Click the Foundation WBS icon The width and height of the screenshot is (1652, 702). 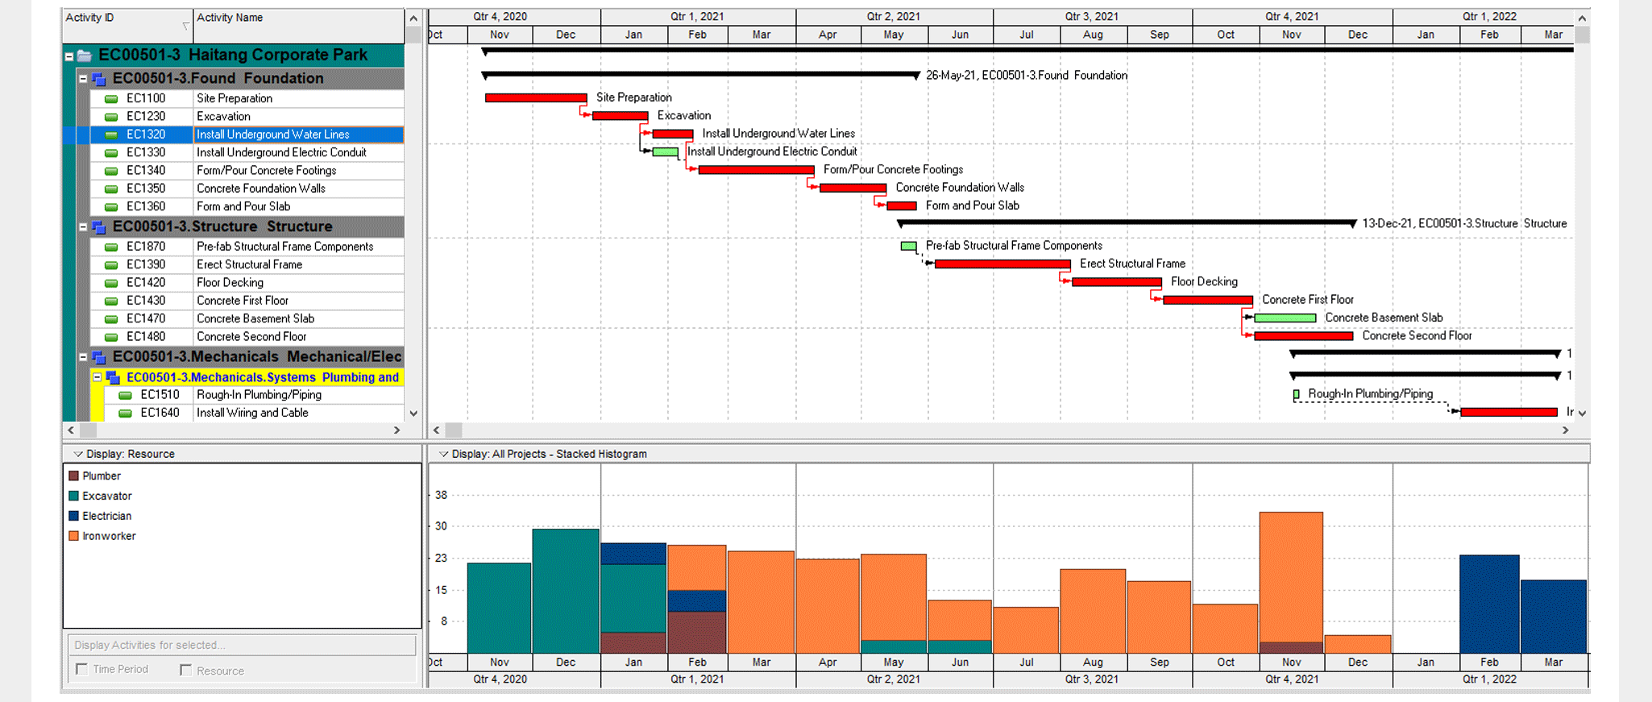tap(99, 79)
